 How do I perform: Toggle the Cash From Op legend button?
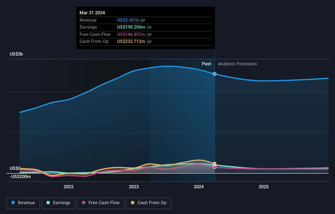pyautogui.click(x=149, y=203)
